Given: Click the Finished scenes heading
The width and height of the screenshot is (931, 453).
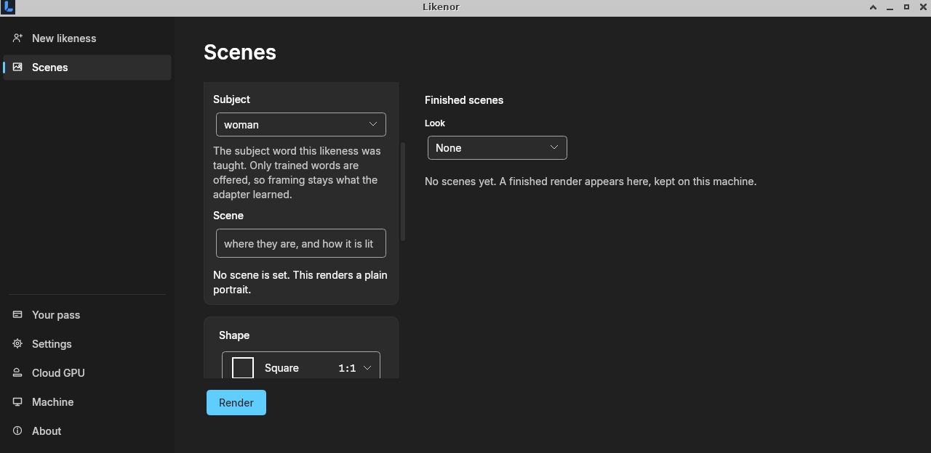Looking at the screenshot, I should point(464,100).
